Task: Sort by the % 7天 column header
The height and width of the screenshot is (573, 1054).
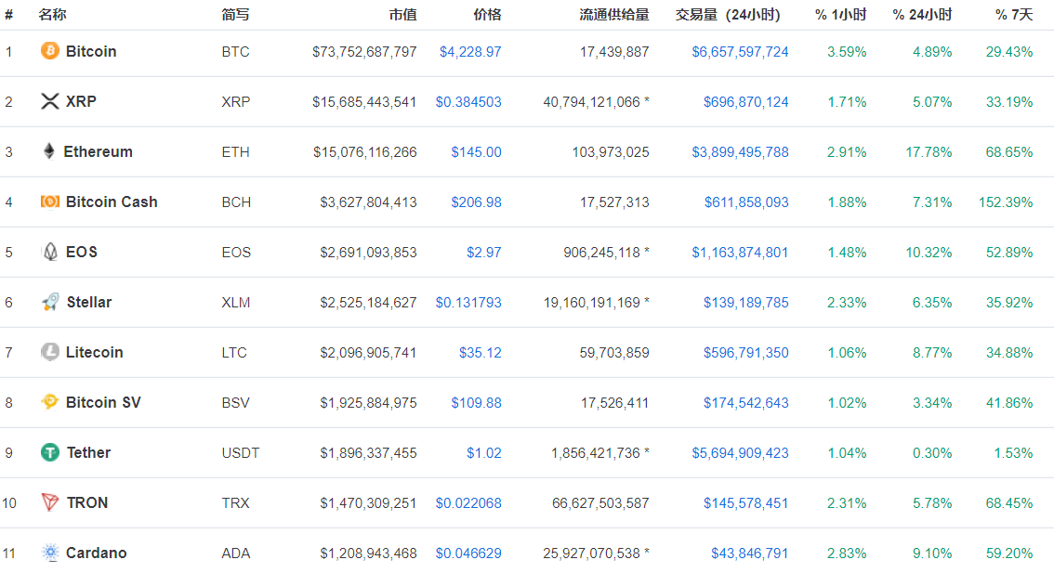Action: point(1014,15)
